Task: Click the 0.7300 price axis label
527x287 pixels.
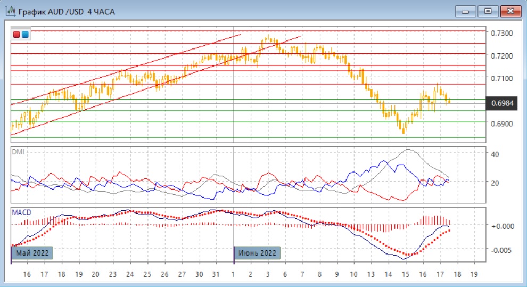Action: pos(501,34)
